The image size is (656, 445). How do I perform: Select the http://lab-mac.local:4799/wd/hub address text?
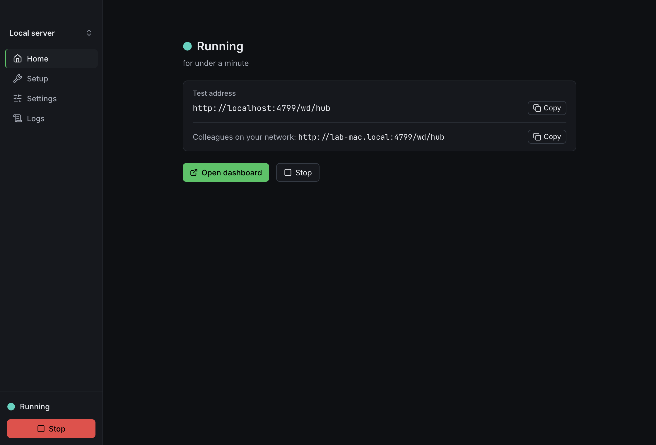click(371, 137)
